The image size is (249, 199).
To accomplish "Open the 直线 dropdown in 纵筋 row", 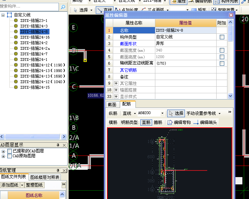I will (135, 113).
